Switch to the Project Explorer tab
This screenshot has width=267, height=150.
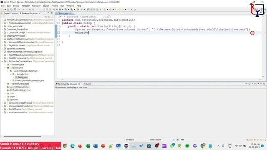(10, 13)
